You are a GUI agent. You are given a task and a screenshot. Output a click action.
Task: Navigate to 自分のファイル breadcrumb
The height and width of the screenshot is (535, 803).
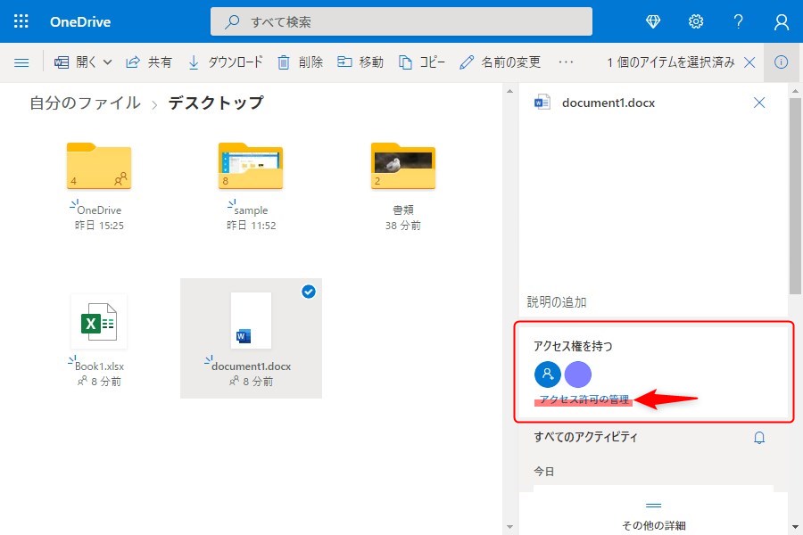coord(85,103)
